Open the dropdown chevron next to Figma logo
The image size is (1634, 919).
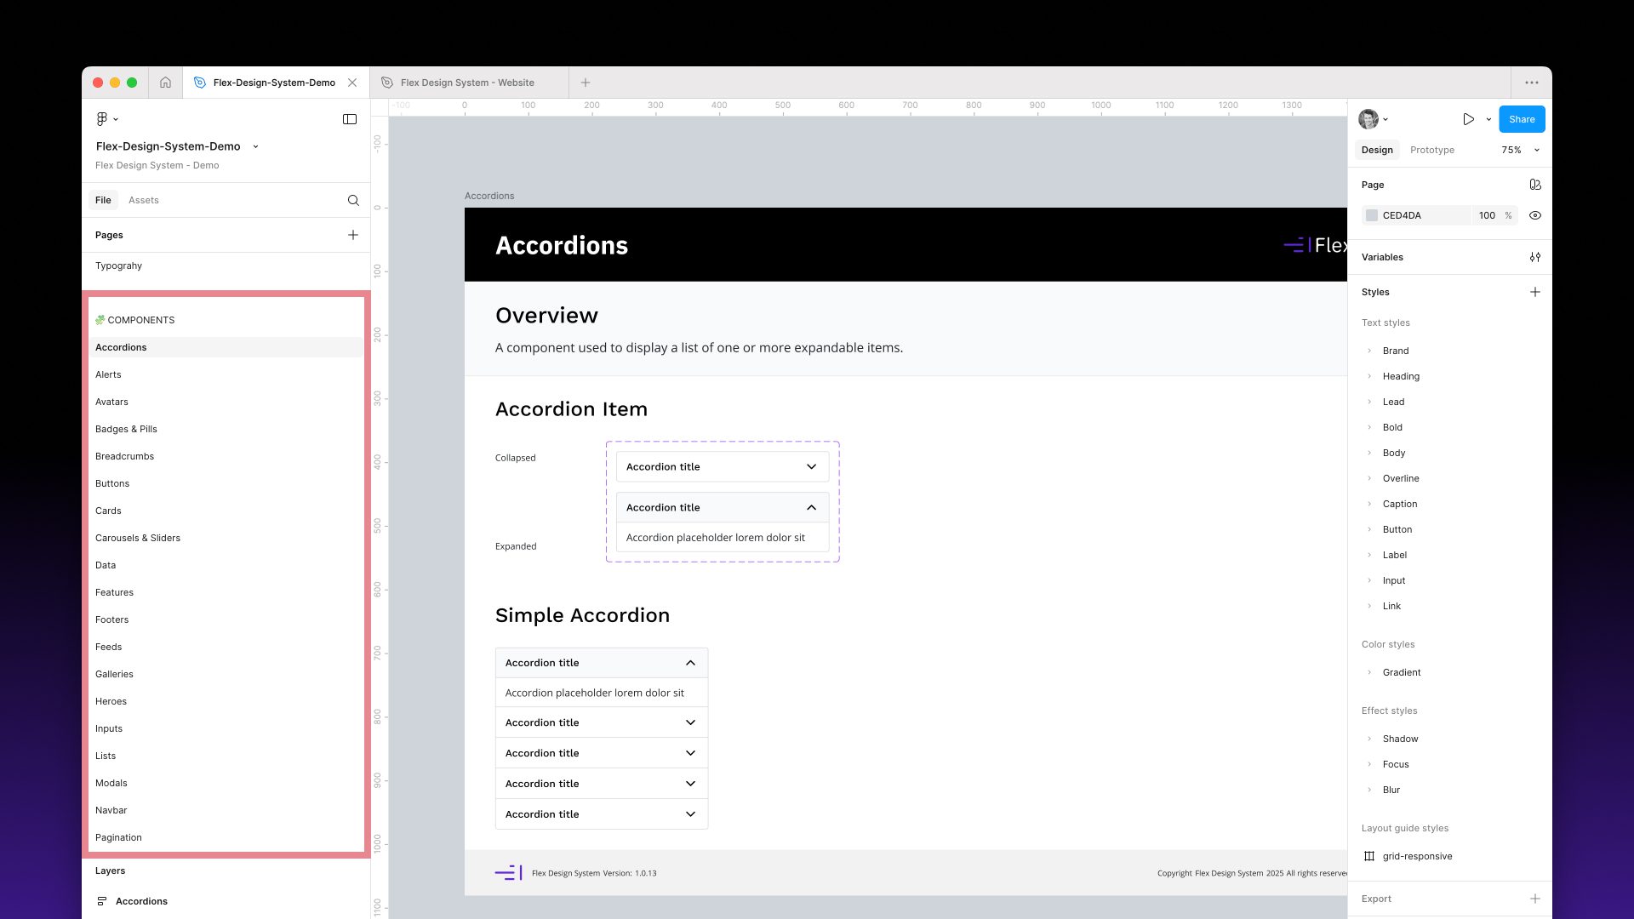click(116, 119)
